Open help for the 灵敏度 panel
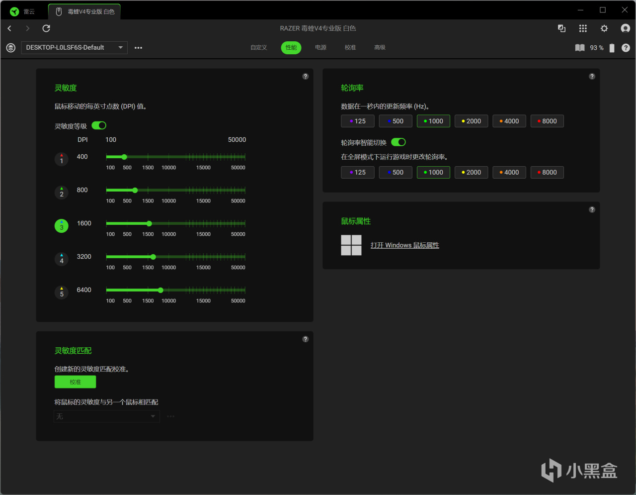The height and width of the screenshot is (495, 636). [x=306, y=76]
